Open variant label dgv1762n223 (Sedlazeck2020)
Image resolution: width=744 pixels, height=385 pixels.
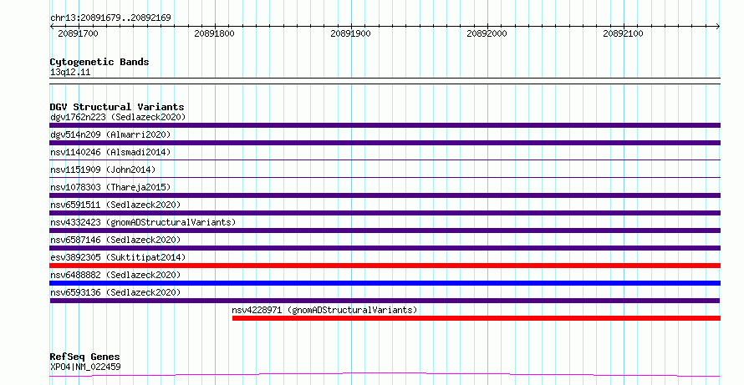[118, 117]
